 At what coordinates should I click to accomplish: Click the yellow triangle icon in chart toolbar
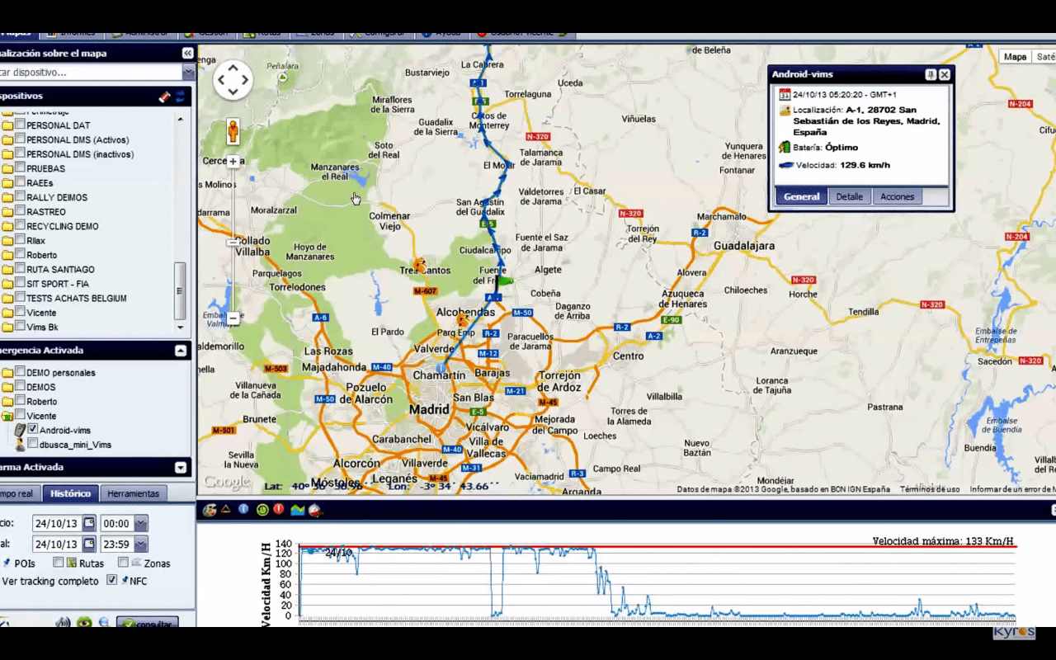pyautogui.click(x=226, y=509)
